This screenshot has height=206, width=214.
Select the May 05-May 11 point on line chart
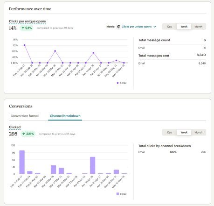coord(117,60)
